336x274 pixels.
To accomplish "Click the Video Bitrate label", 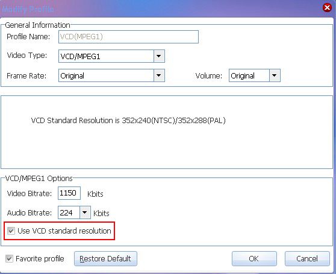I will [30, 194].
